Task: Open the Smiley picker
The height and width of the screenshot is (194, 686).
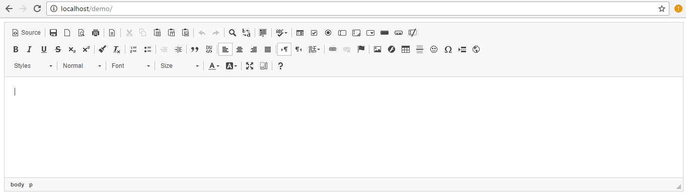Action: pos(434,49)
